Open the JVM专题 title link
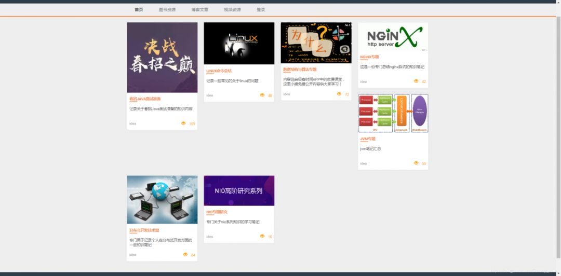The height and width of the screenshot is (276, 561). 368,139
